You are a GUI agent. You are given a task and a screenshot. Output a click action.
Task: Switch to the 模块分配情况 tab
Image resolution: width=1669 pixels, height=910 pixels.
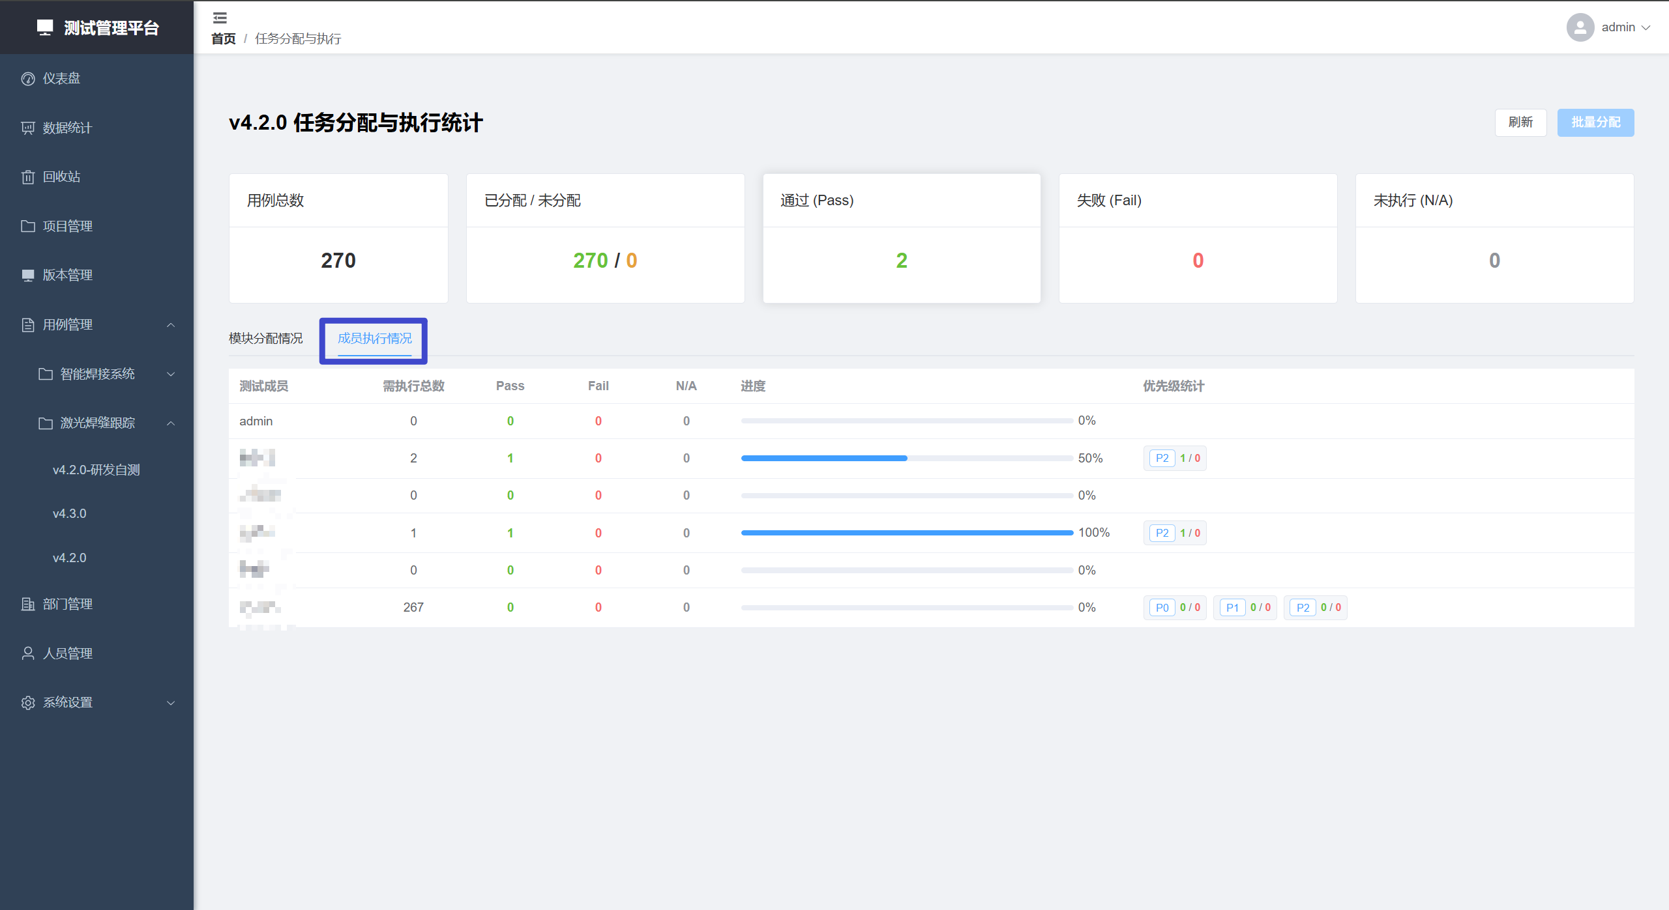pyautogui.click(x=265, y=338)
